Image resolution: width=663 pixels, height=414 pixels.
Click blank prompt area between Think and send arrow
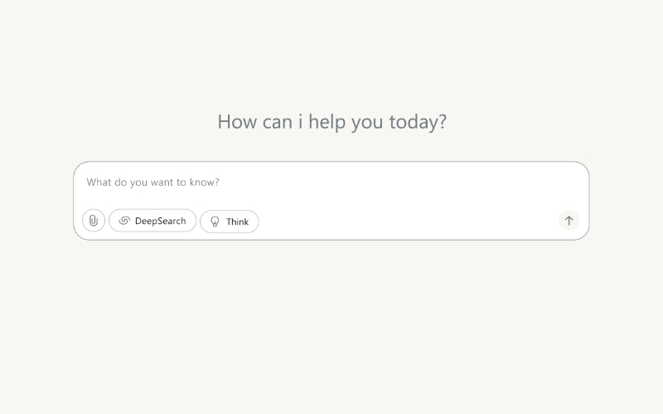tap(408, 221)
